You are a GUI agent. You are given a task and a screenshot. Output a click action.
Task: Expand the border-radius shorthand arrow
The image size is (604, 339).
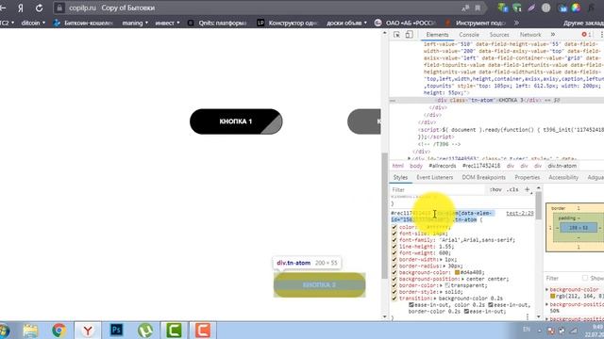445,266
